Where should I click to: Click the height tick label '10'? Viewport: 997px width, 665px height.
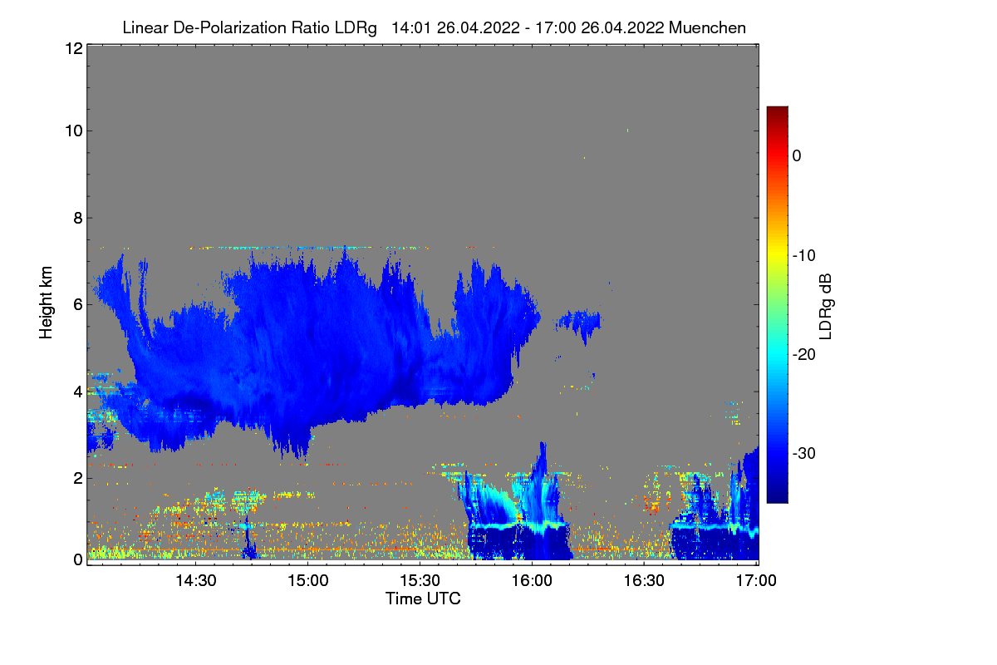coord(73,131)
